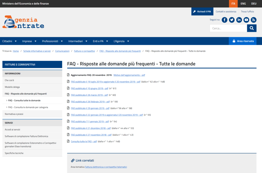Click PDF icon beside Aggiornamento FAQ line
Image resolution: width=262 pixels, height=173 pixels.
[x=68, y=75]
